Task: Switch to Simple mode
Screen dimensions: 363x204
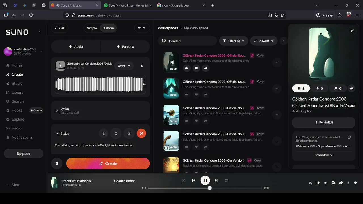Action: click(x=92, y=28)
